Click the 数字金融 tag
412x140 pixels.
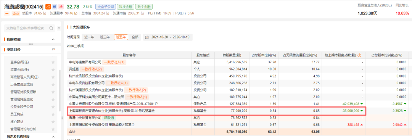(144, 6)
